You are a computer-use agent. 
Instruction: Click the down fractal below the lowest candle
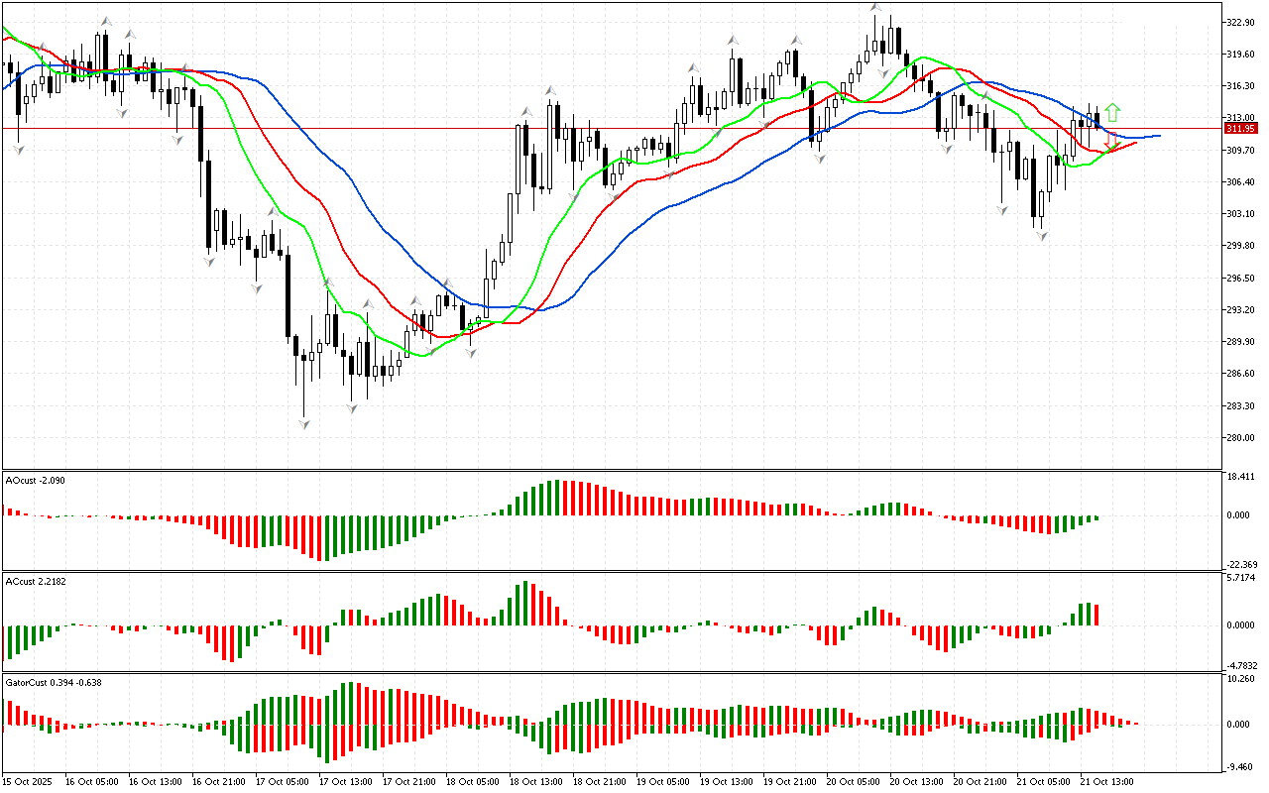(x=304, y=423)
